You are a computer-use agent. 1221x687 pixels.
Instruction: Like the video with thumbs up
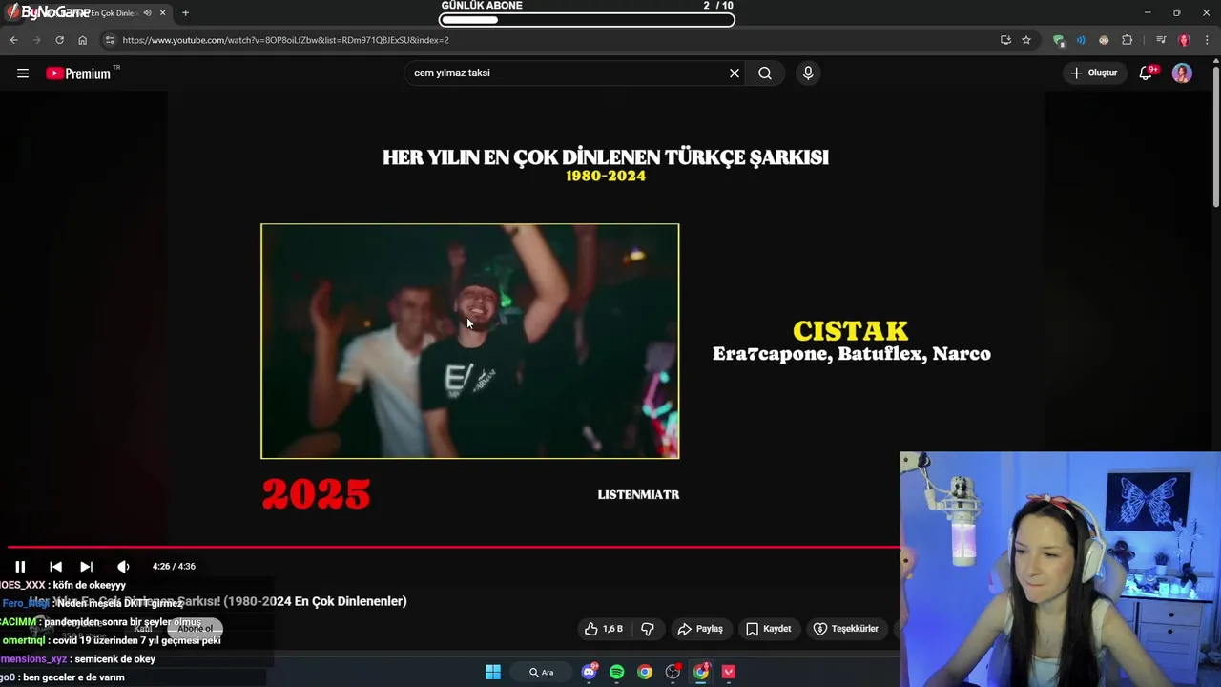[604, 629]
